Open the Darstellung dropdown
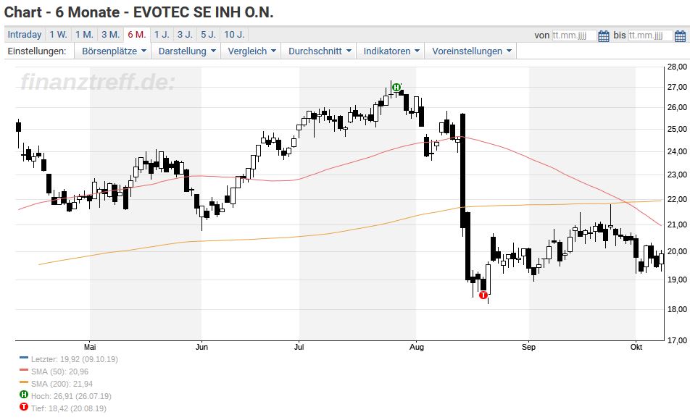 (x=187, y=51)
